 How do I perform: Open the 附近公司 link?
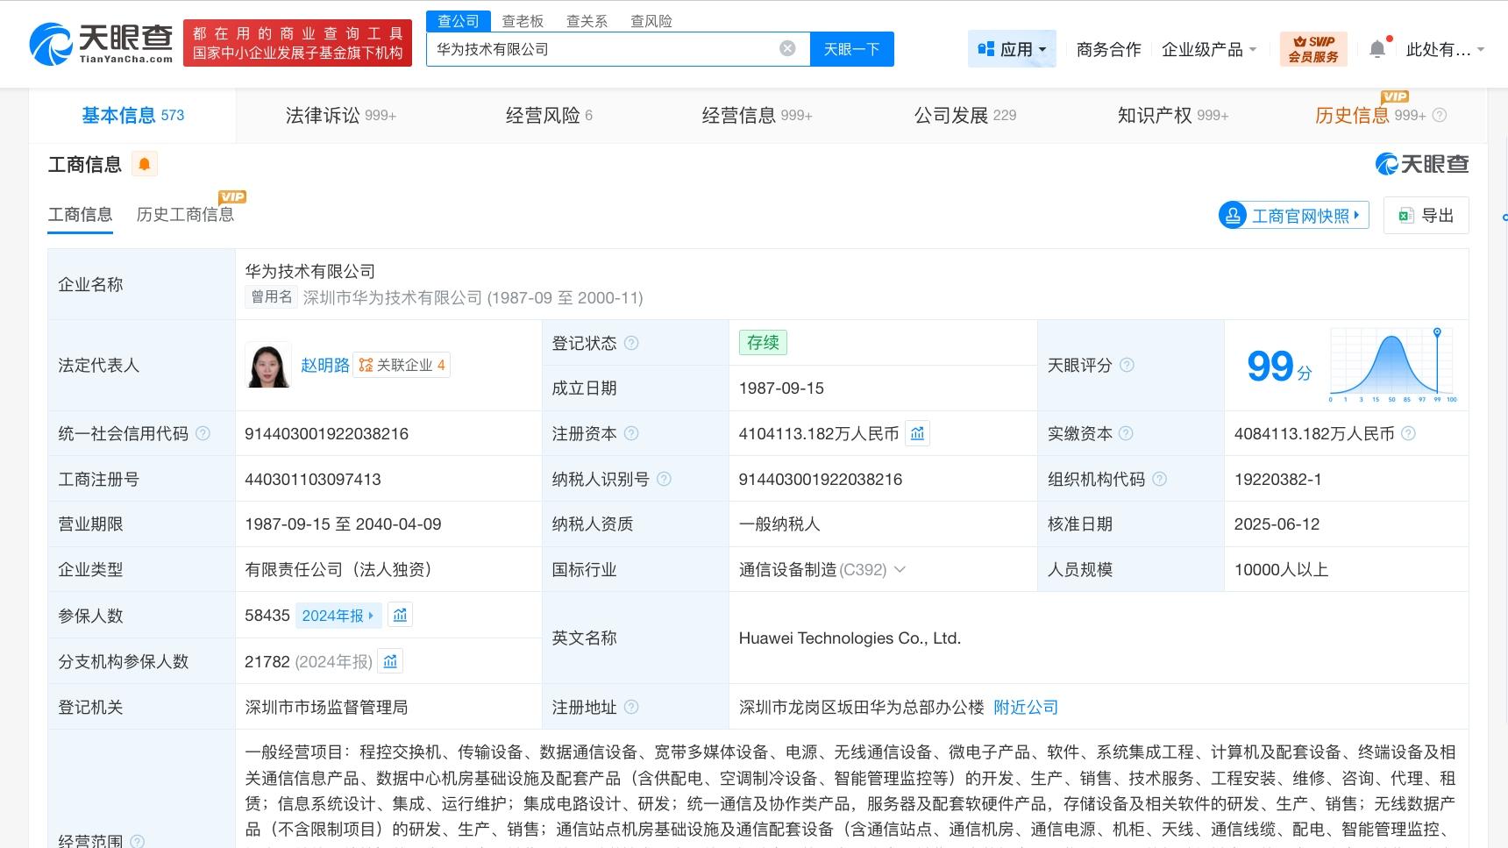click(x=1024, y=707)
